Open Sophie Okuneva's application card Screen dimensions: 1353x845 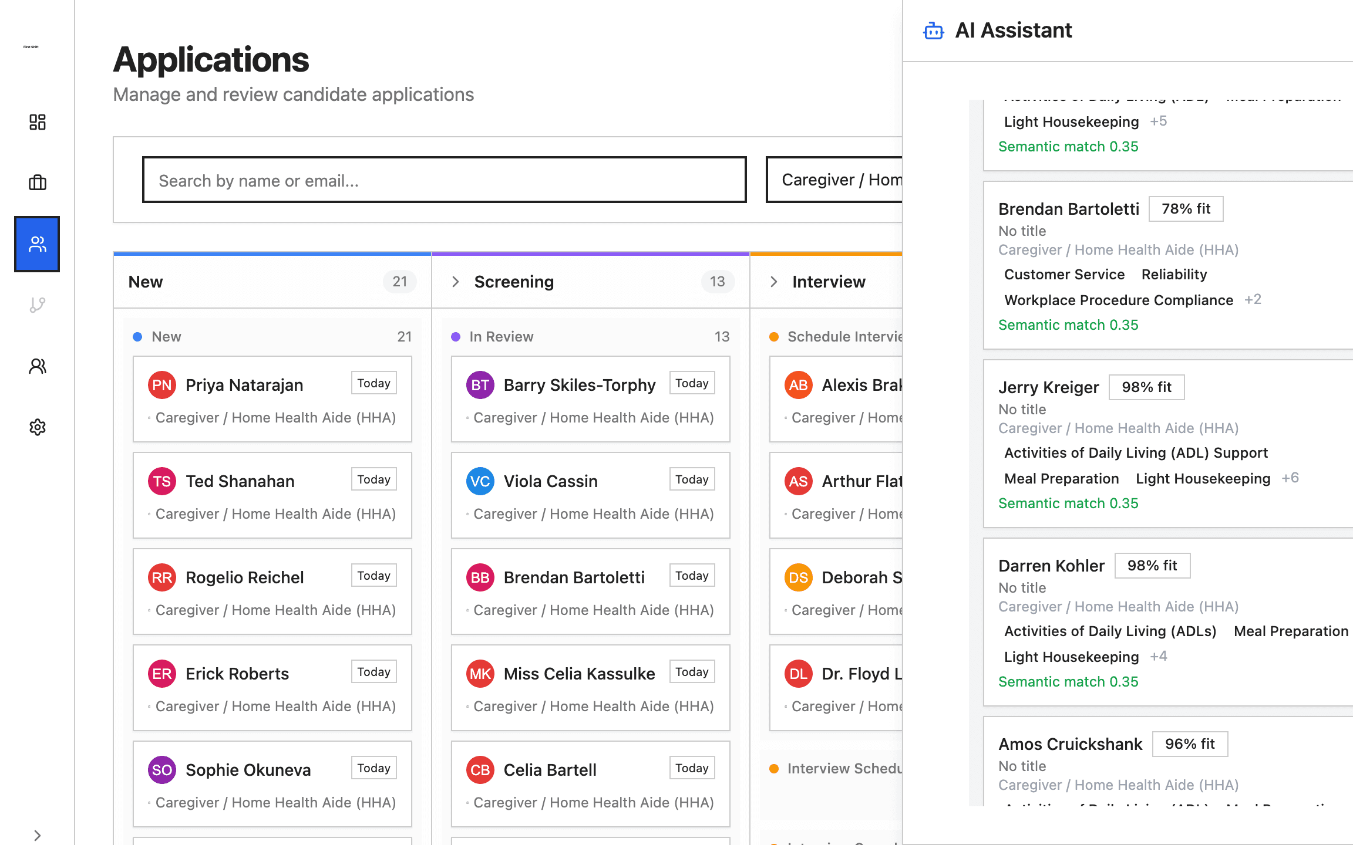tap(272, 784)
